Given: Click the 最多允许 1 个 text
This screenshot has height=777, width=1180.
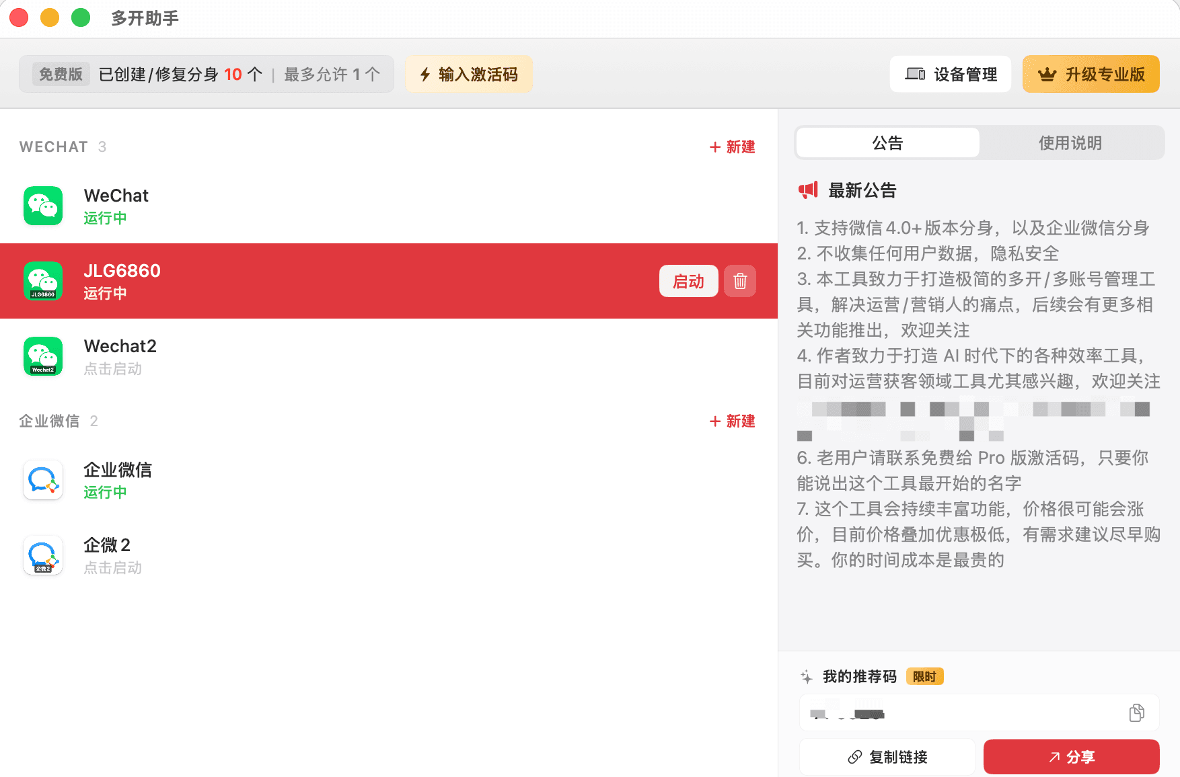Looking at the screenshot, I should (332, 74).
